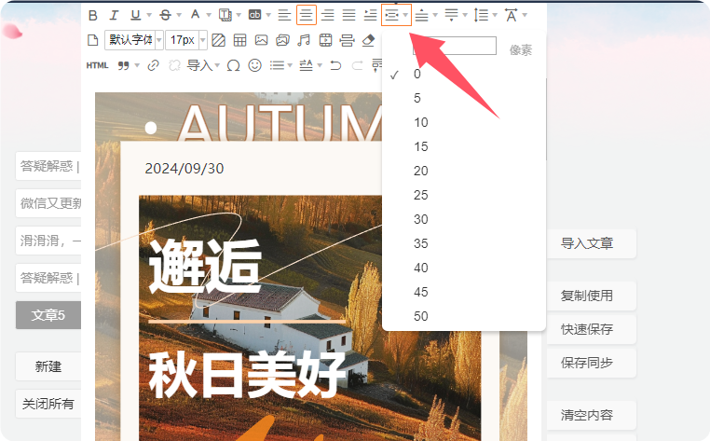Align text left
710x441 pixels.
click(x=284, y=15)
